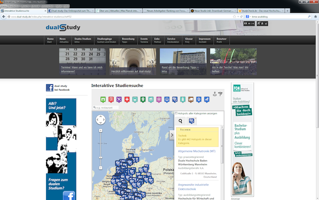The width and height of the screenshot is (319, 200).
Task: Click the bmw azubiblog search field
Action: pos(279,17)
